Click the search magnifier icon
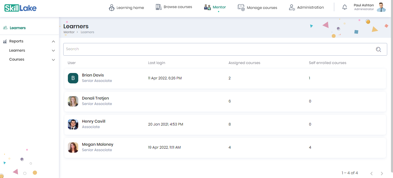This screenshot has height=178, width=393. pyautogui.click(x=379, y=49)
